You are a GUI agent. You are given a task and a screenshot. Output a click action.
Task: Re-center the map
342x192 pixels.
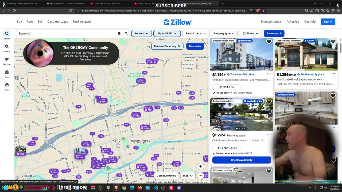click(195, 46)
